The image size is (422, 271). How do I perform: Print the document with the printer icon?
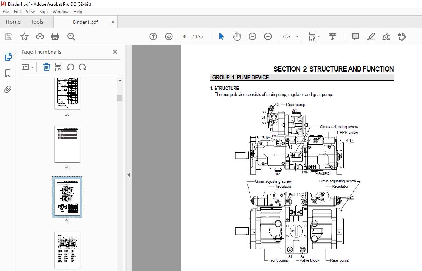point(55,36)
